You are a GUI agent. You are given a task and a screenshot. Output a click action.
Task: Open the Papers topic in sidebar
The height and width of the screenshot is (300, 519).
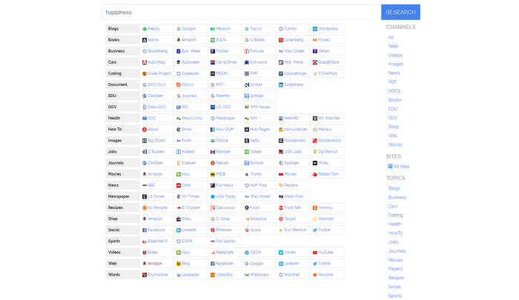(x=395, y=269)
